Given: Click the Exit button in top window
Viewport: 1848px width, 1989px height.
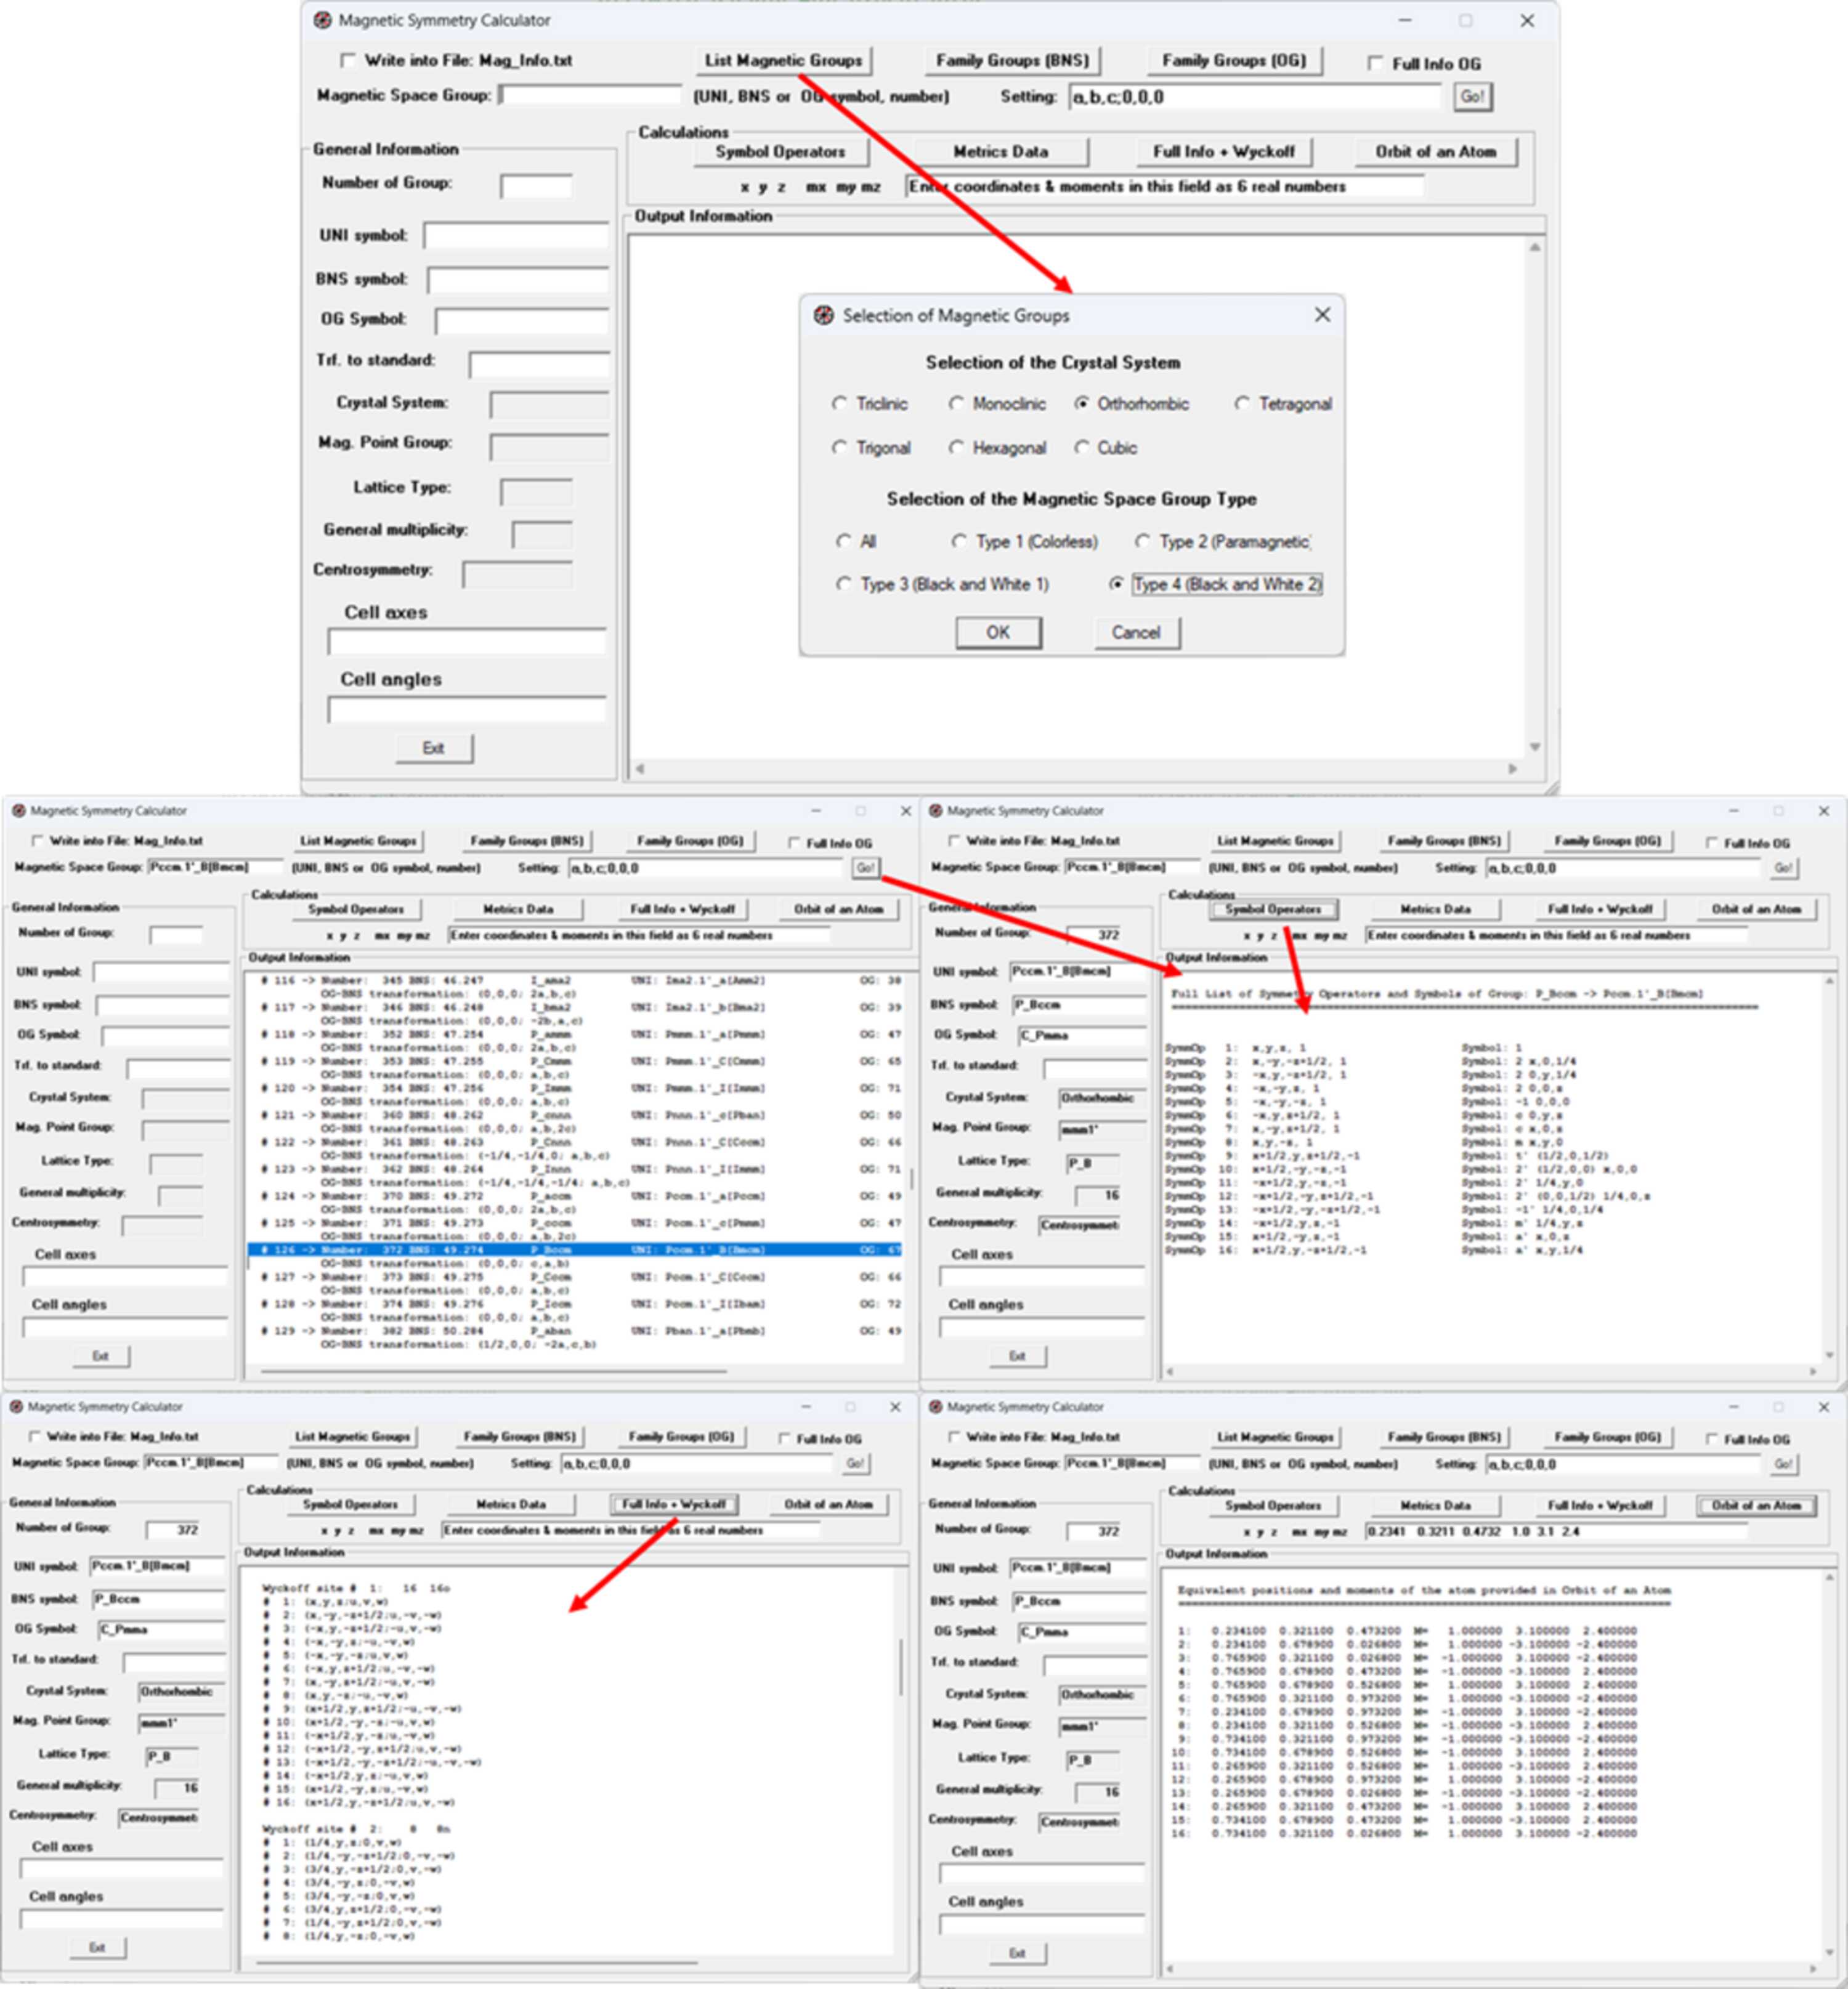Looking at the screenshot, I should [433, 748].
